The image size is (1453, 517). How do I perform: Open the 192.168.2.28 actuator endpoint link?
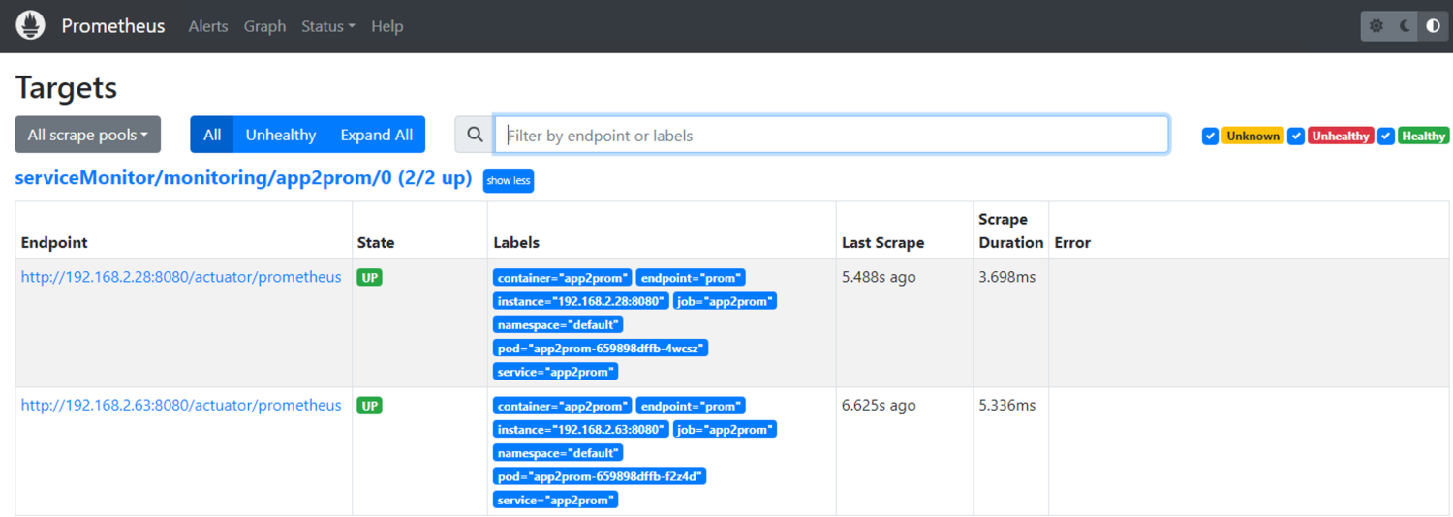coord(181,277)
